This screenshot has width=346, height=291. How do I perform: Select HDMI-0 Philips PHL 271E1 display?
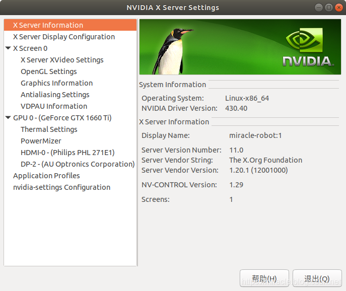tap(70, 153)
